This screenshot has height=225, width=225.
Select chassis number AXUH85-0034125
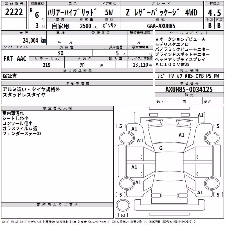point(189,89)
